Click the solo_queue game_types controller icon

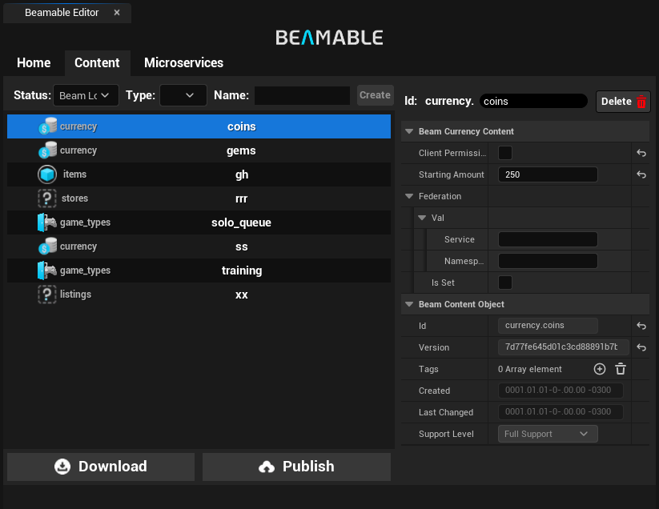[x=47, y=222]
